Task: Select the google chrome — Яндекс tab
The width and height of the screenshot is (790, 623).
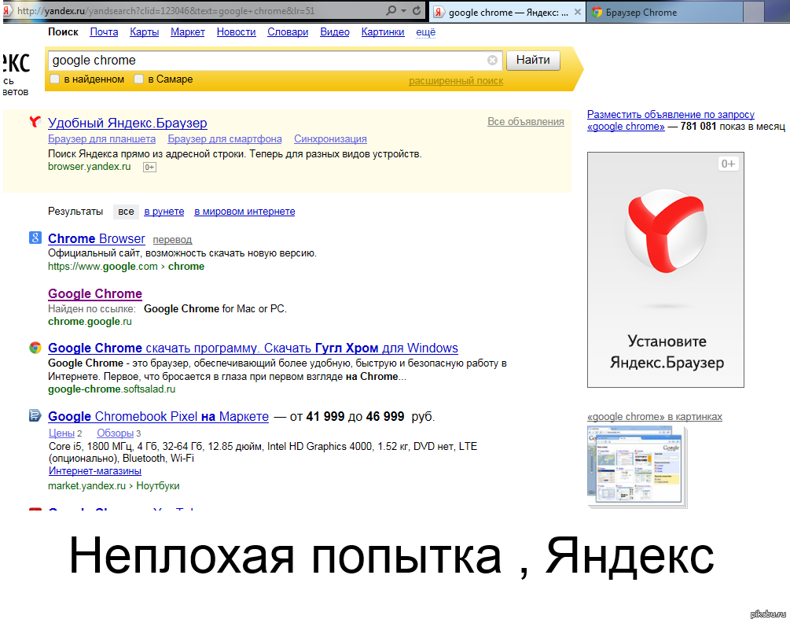Action: coord(507,12)
